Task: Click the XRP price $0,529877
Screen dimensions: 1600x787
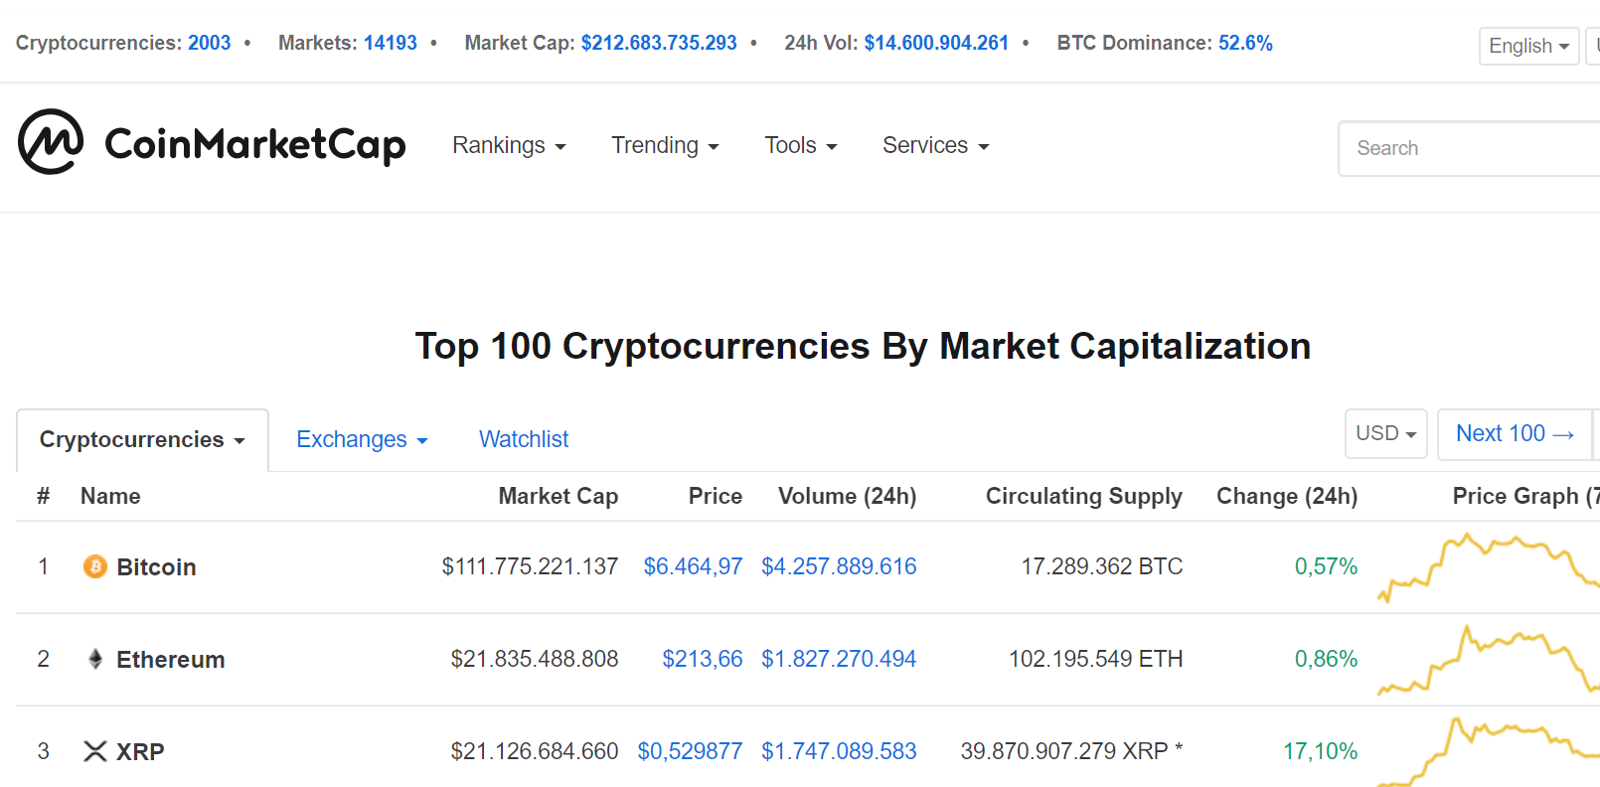Action: pyautogui.click(x=690, y=751)
